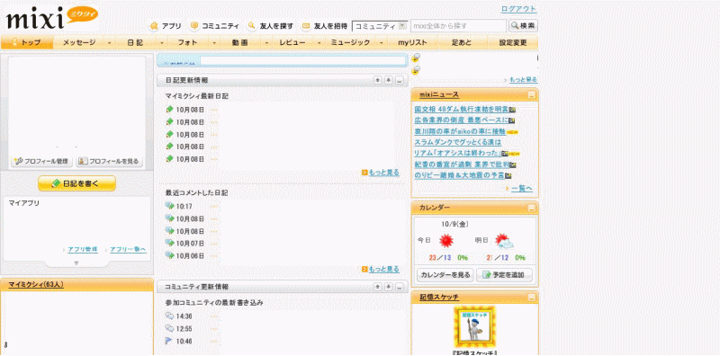Click もっと見る under マイミクシィ最新日記
The width and height of the screenshot is (720, 356).
(x=384, y=173)
